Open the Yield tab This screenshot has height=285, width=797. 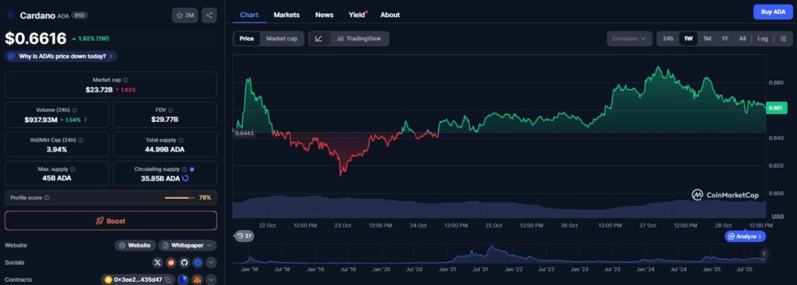[x=357, y=15]
